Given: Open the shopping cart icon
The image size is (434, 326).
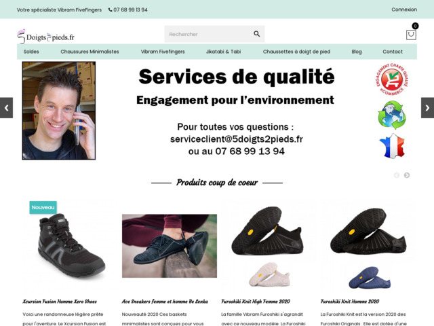Looking at the screenshot, I should 411,35.
